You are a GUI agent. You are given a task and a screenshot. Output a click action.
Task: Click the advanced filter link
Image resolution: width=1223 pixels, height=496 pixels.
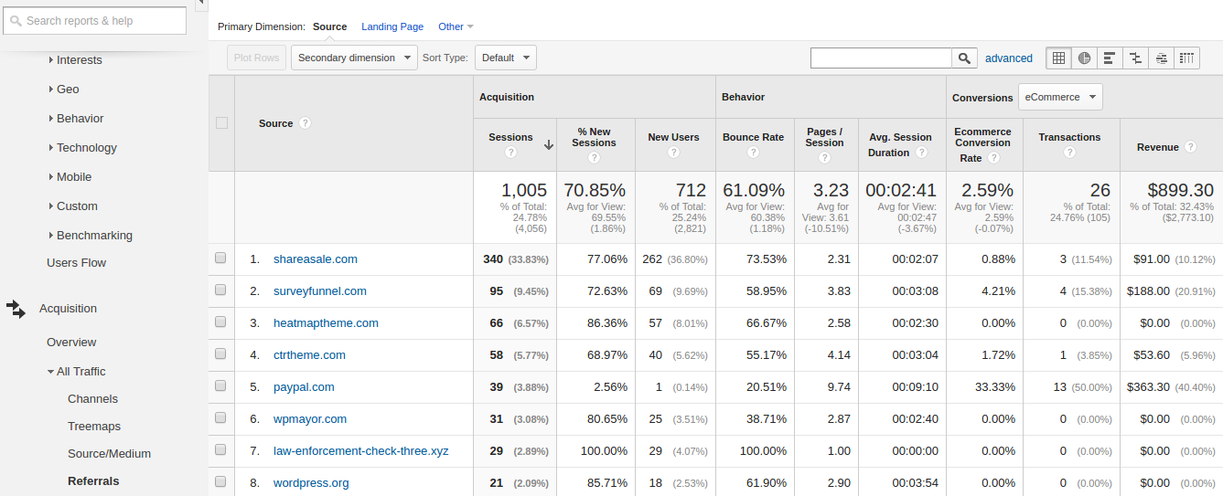pyautogui.click(x=1009, y=58)
